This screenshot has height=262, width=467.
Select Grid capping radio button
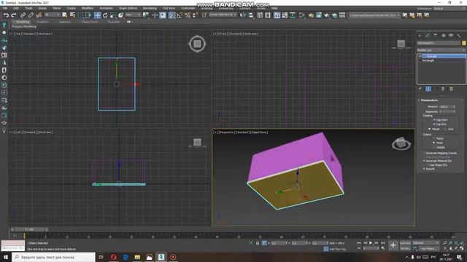pyautogui.click(x=445, y=129)
